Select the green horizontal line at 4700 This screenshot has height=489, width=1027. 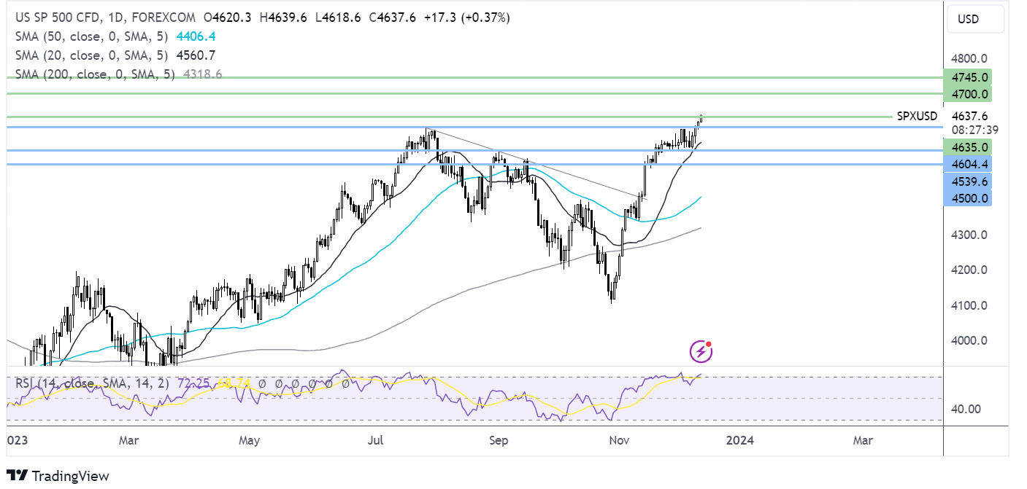pos(474,94)
